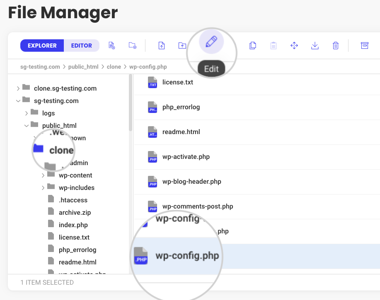Click the tree panel vertical scrollbar
Image resolution: width=380 pixels, height=300 pixels.
tap(131, 103)
